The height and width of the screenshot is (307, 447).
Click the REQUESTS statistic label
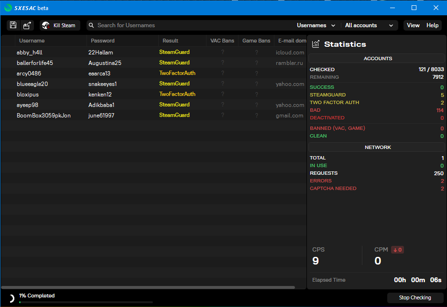[324, 173]
